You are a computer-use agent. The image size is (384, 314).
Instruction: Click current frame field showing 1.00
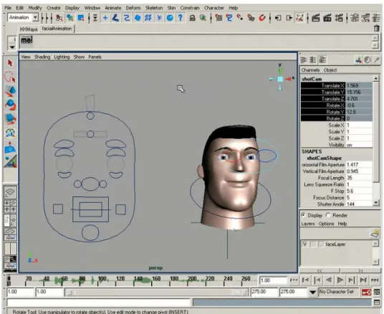coord(273,280)
